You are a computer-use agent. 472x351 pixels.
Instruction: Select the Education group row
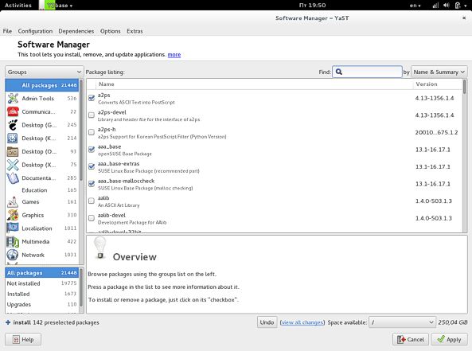coord(42,190)
